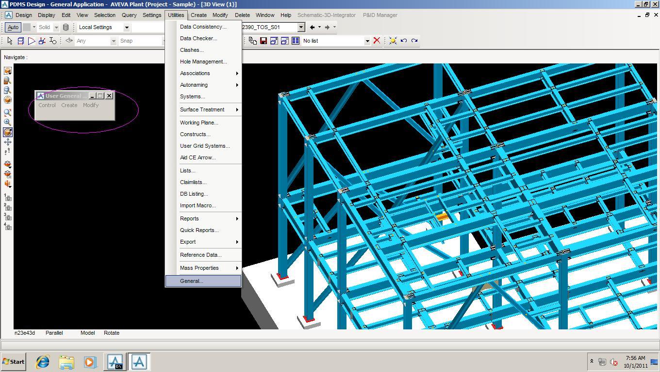Click the red X delete-list icon
660x372 pixels.
pos(377,41)
